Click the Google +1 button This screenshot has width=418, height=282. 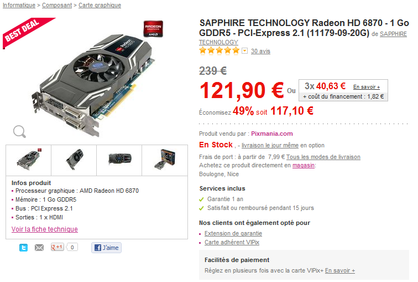(58, 247)
